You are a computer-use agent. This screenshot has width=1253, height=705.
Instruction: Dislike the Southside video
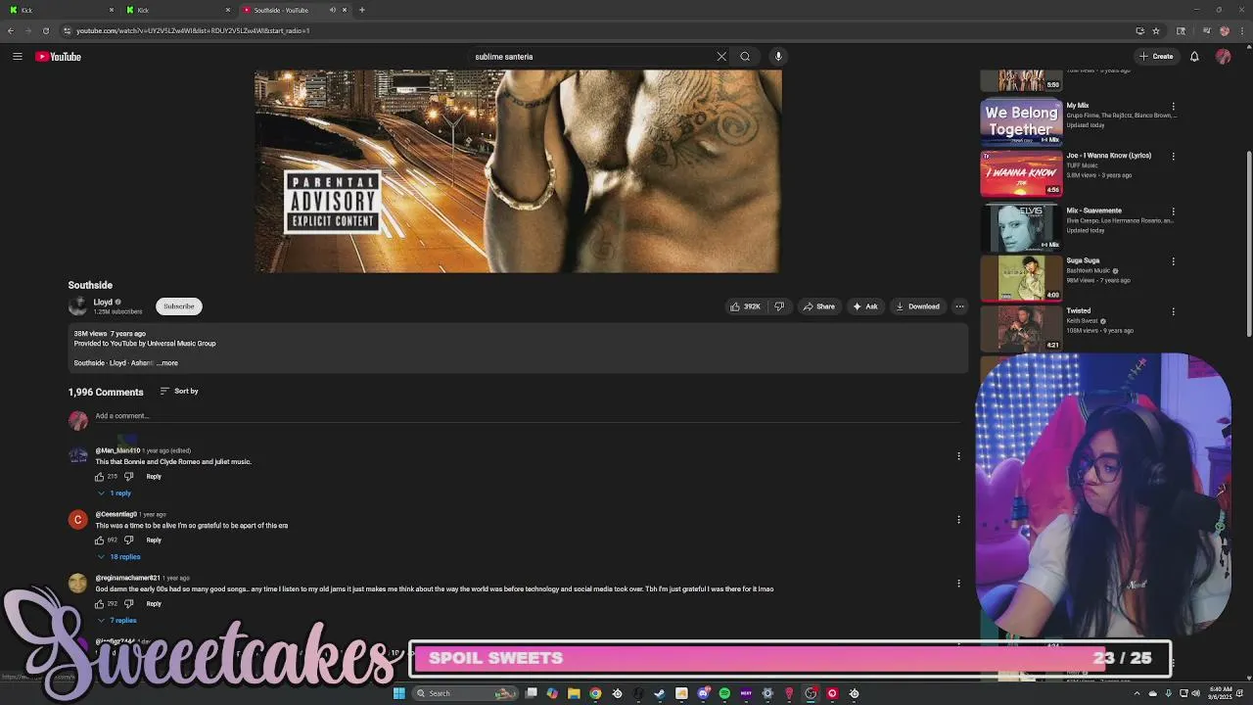[779, 306]
